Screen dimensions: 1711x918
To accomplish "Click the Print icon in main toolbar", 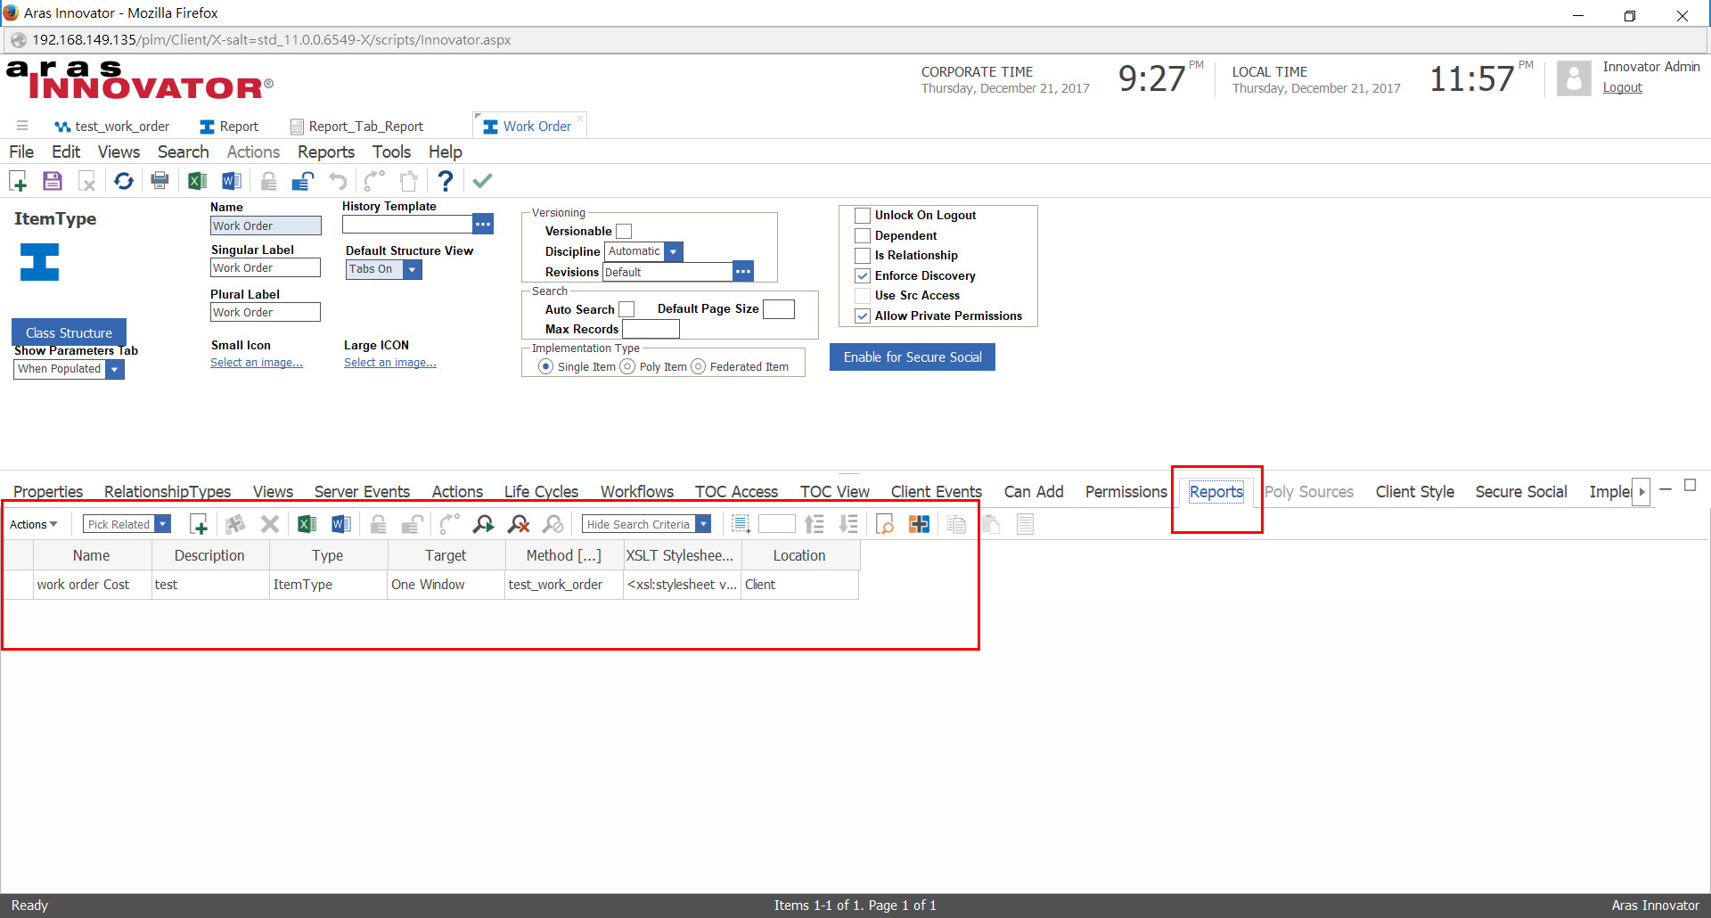I will (x=160, y=181).
